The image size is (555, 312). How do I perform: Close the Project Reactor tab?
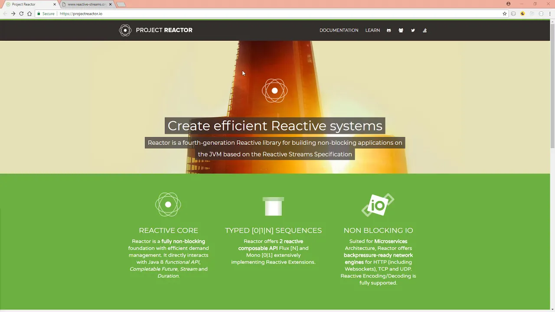click(55, 4)
